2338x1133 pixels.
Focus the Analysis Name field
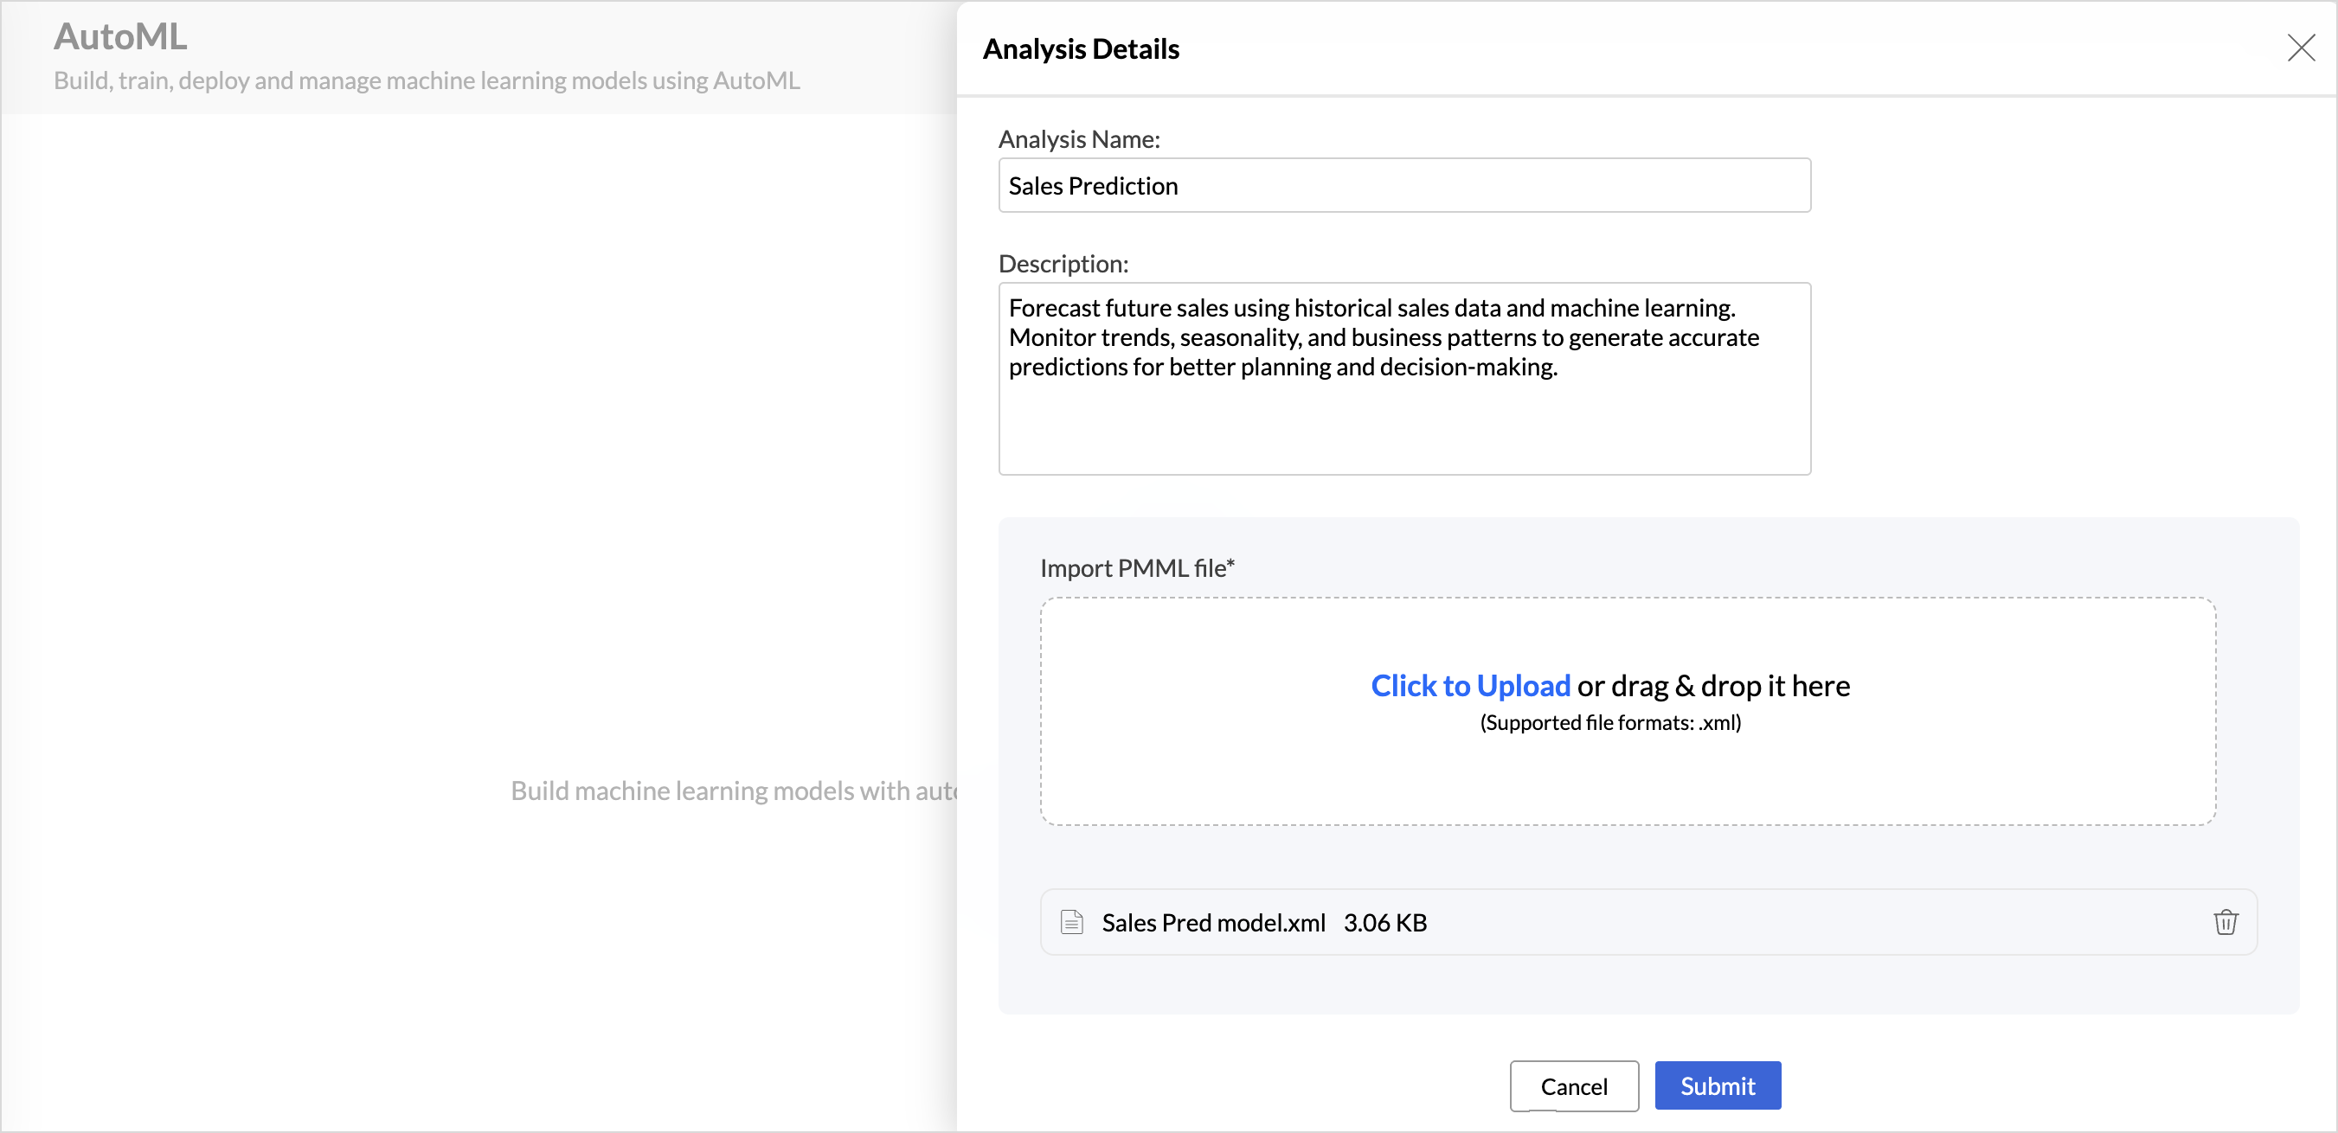(1403, 185)
